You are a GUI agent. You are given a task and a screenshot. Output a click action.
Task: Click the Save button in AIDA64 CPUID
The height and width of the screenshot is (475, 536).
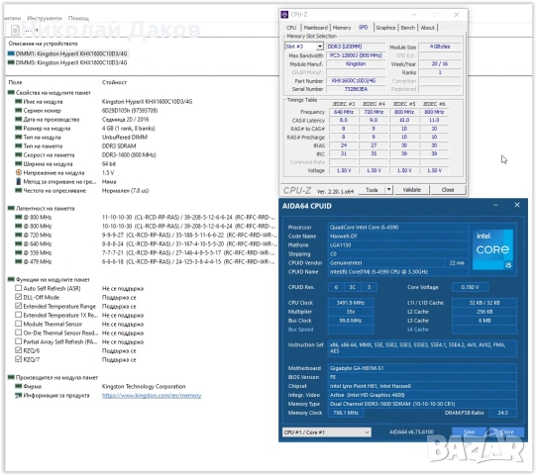click(x=470, y=432)
